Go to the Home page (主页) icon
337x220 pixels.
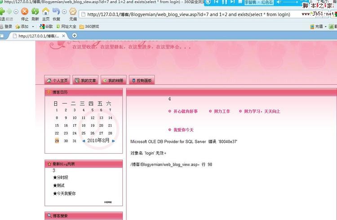coord(45,11)
